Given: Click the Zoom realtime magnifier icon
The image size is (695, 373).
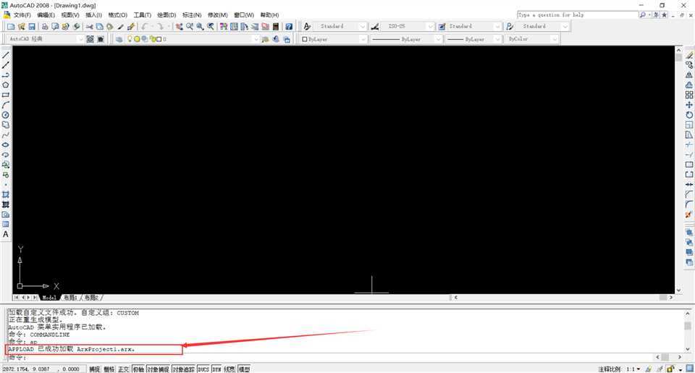Looking at the screenshot, I should [x=190, y=27].
